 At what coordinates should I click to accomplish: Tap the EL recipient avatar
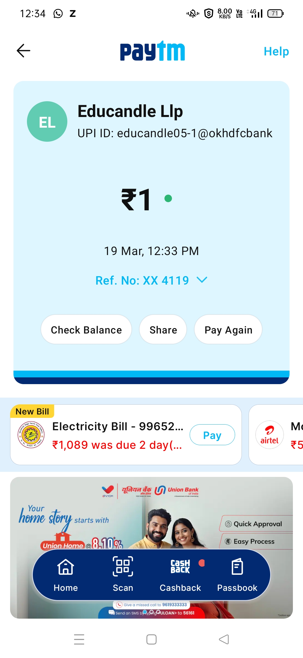coord(47,121)
